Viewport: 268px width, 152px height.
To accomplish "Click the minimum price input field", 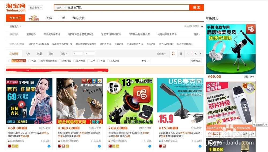I will coord(78,53).
